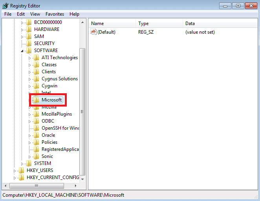This screenshot has width=260, height=201.
Task: Click the (Default) string value icon
Action: click(93, 32)
